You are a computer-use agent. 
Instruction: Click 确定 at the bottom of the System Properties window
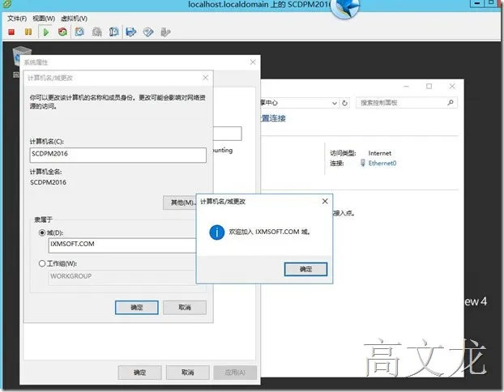point(139,373)
